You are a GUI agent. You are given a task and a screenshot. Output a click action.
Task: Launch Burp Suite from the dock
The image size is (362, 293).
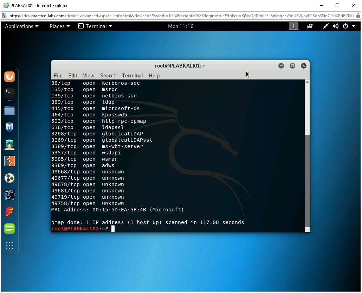coord(9,161)
